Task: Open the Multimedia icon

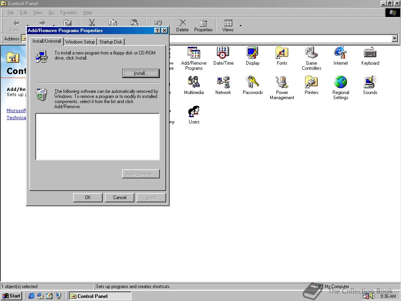Action: tap(194, 85)
